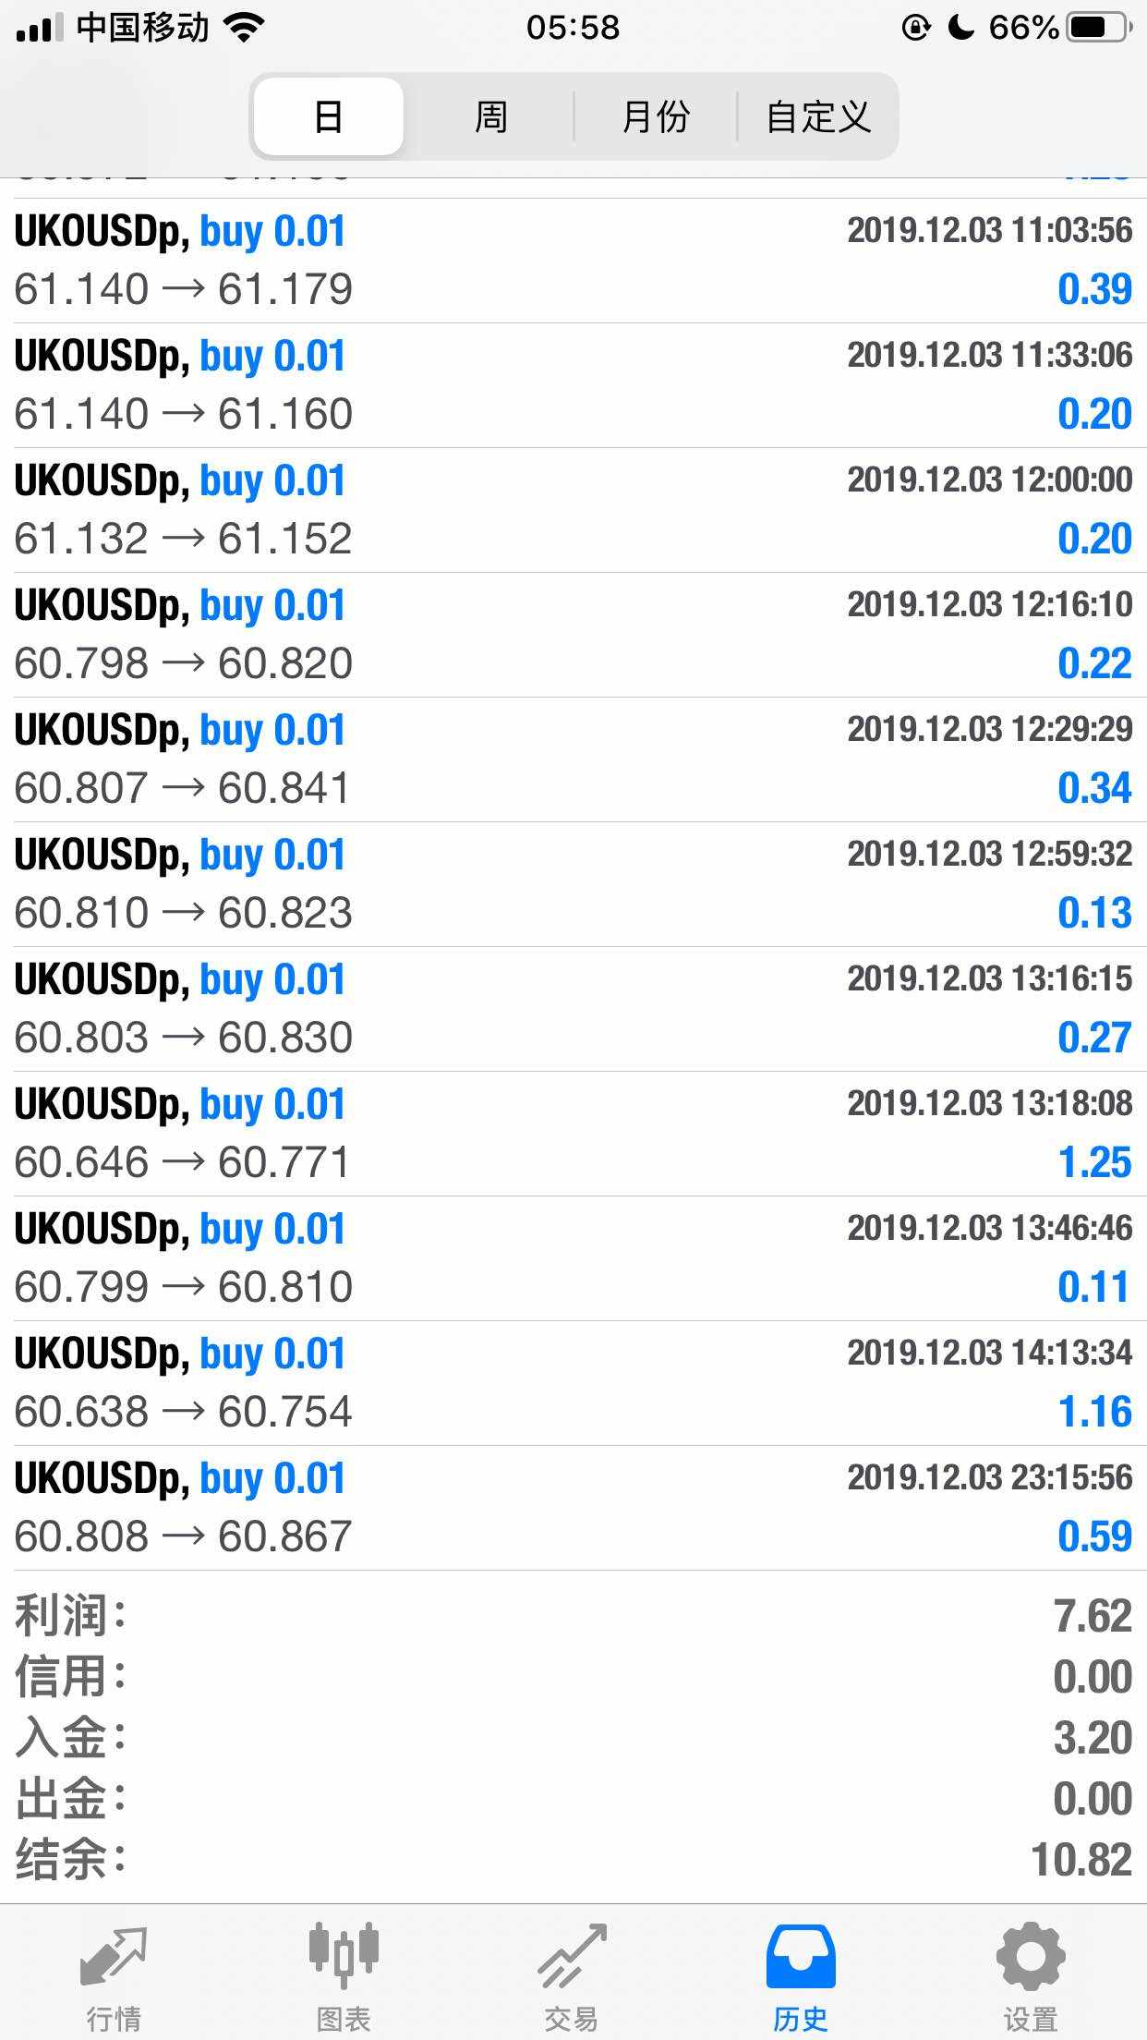Image resolution: width=1147 pixels, height=2040 pixels.
Task: Tap the 12:00:00 trade with 0.20 profit
Action: tap(573, 510)
